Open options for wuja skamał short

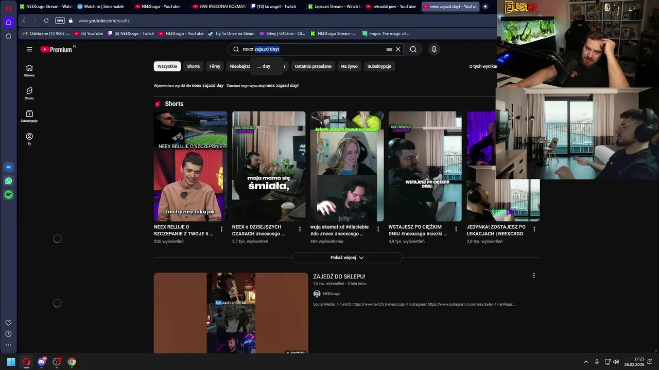378,229
